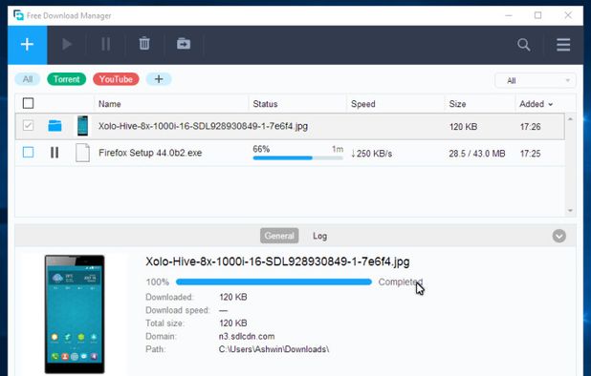This screenshot has width=591, height=376.
Task: Sort by the Added column arrow
Action: 551,105
